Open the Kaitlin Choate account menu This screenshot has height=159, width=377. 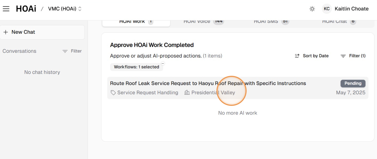click(x=351, y=9)
